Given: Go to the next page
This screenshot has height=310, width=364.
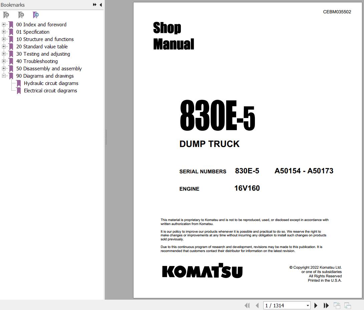Looking at the screenshot, I should (x=316, y=306).
